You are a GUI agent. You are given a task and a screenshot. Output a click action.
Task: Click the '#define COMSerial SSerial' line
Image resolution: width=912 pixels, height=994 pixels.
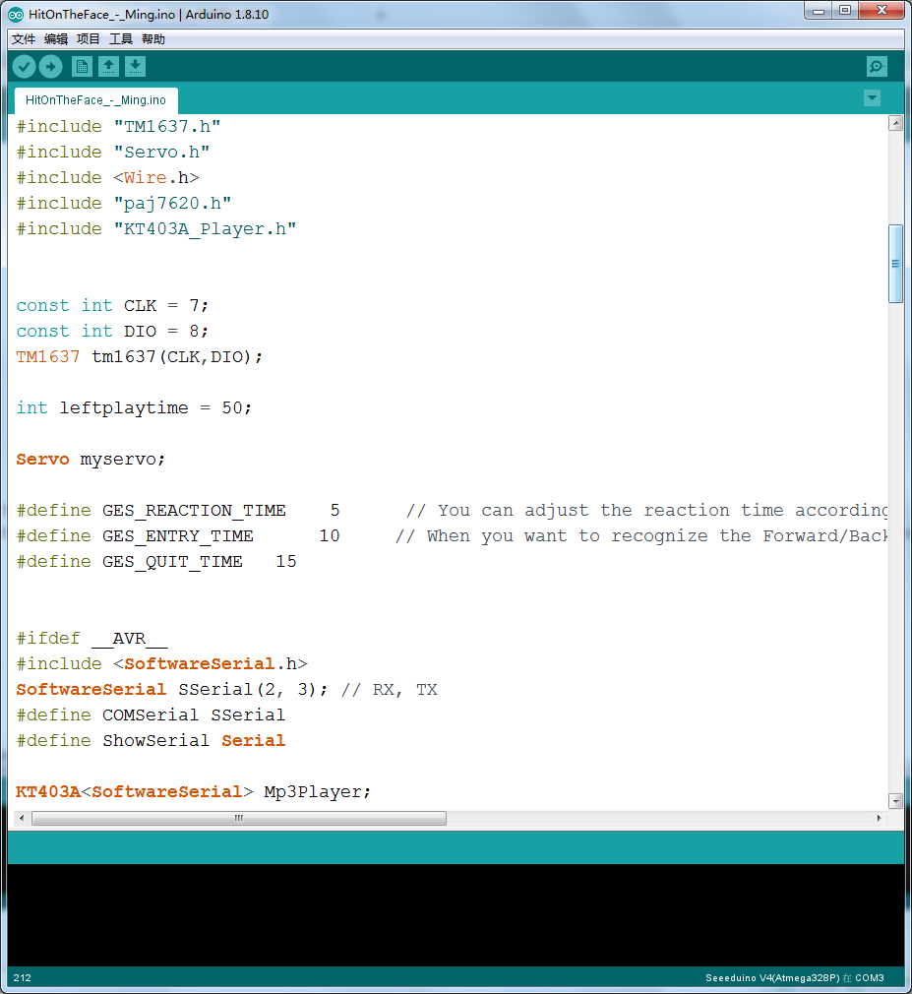click(x=151, y=715)
